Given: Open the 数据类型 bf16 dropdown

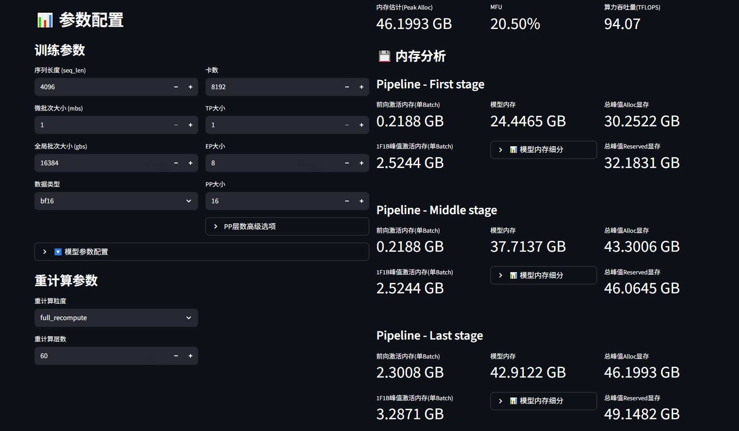Looking at the screenshot, I should click(116, 201).
